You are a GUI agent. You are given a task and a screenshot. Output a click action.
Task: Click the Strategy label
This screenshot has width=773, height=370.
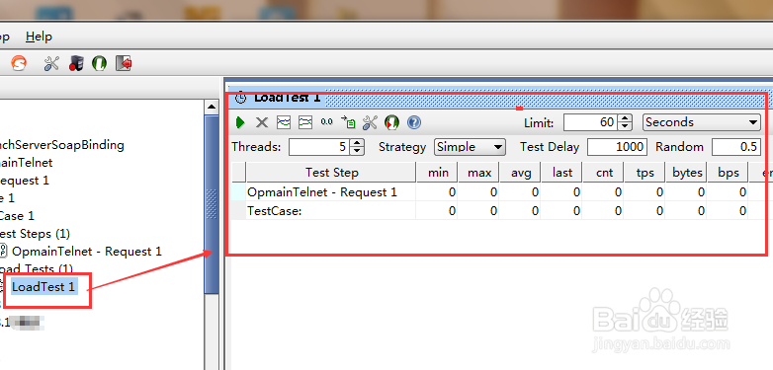pyautogui.click(x=401, y=147)
